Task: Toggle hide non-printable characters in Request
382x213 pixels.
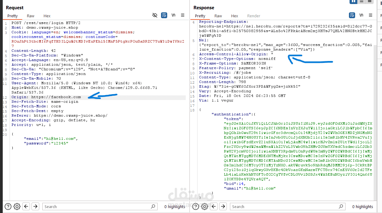Action: tap(155, 15)
